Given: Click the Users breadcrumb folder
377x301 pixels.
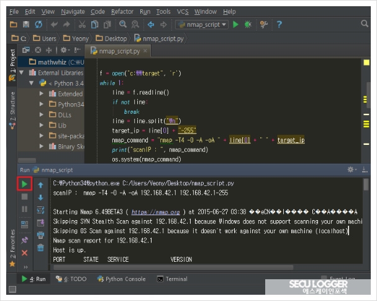Looking at the screenshot, I should 45,39.
